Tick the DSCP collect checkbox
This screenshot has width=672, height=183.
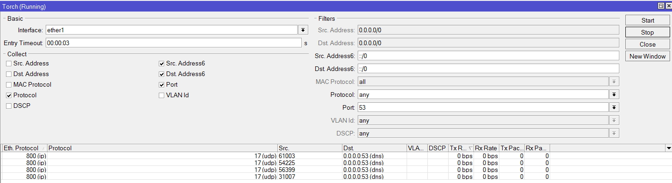[x=9, y=106]
